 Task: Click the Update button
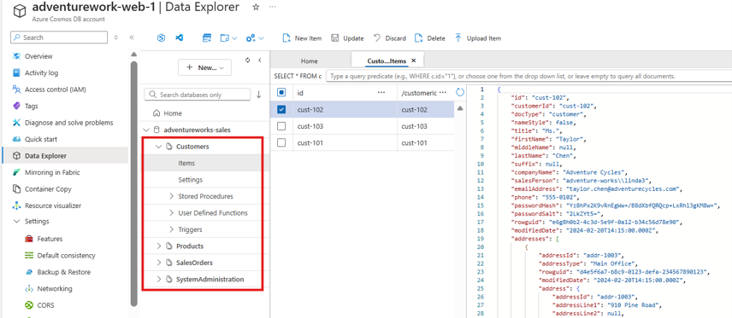point(347,38)
